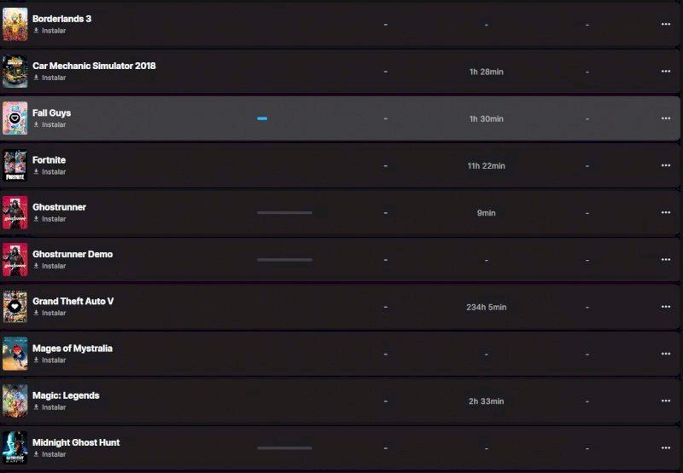Show more options for Midnight Ghost Hunt
This screenshot has height=473, width=683.
pos(666,447)
